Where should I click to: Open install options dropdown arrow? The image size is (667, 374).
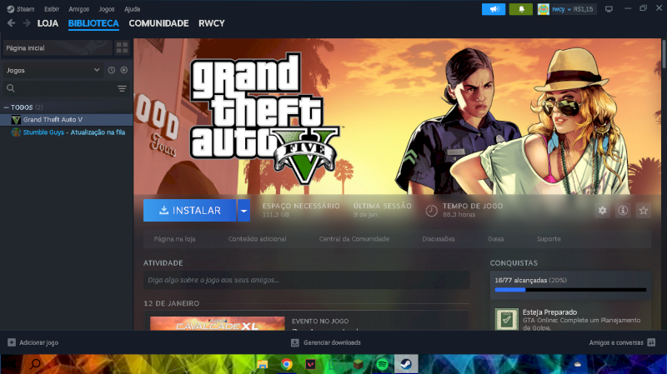pos(243,211)
